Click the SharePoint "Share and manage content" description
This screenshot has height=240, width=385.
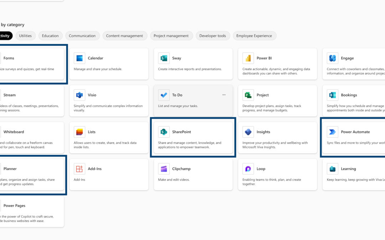(x=190, y=145)
